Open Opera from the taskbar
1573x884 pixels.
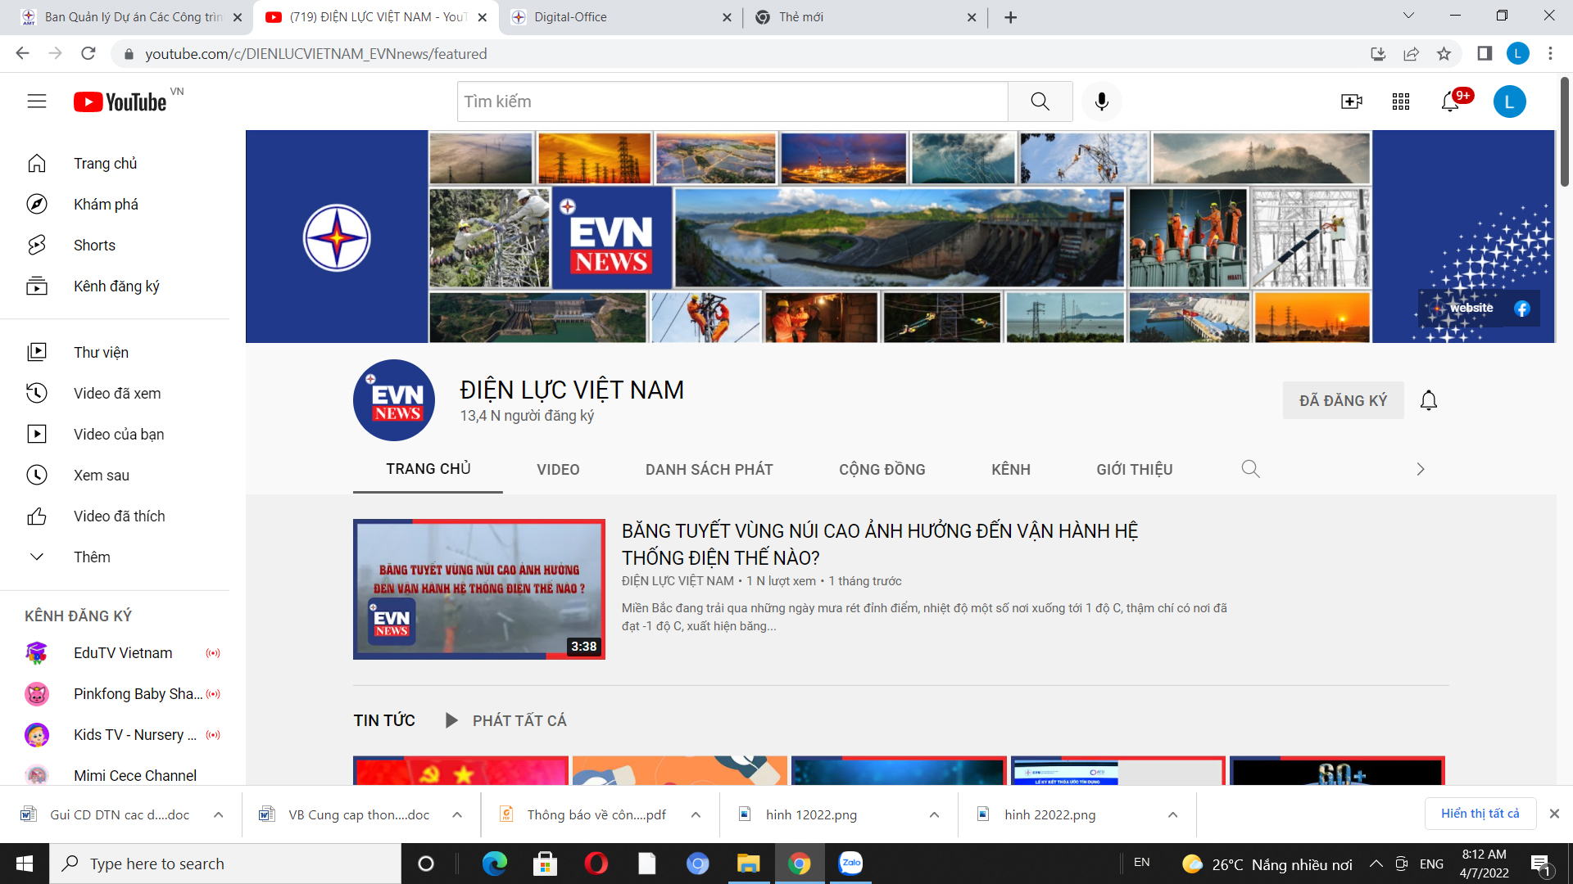pos(596,864)
